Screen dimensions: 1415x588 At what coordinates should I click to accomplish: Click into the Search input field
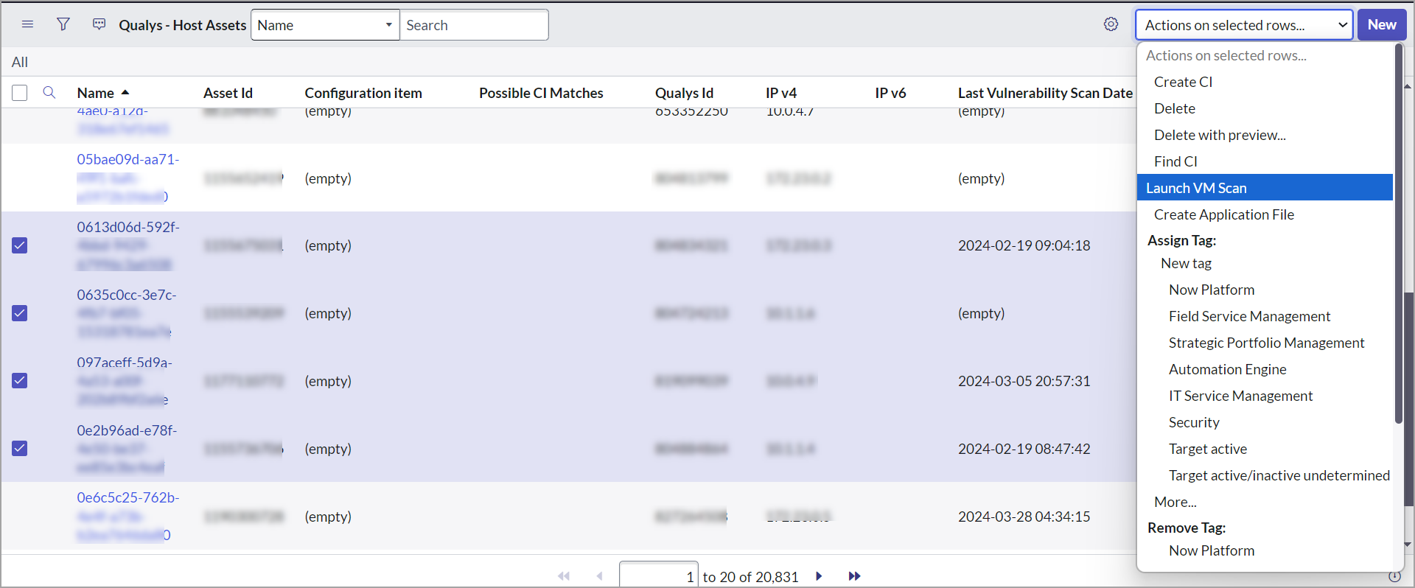pyautogui.click(x=474, y=25)
